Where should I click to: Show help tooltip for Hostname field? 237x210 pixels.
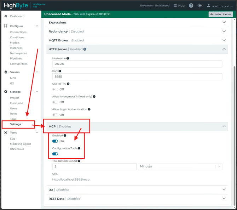[68, 58]
